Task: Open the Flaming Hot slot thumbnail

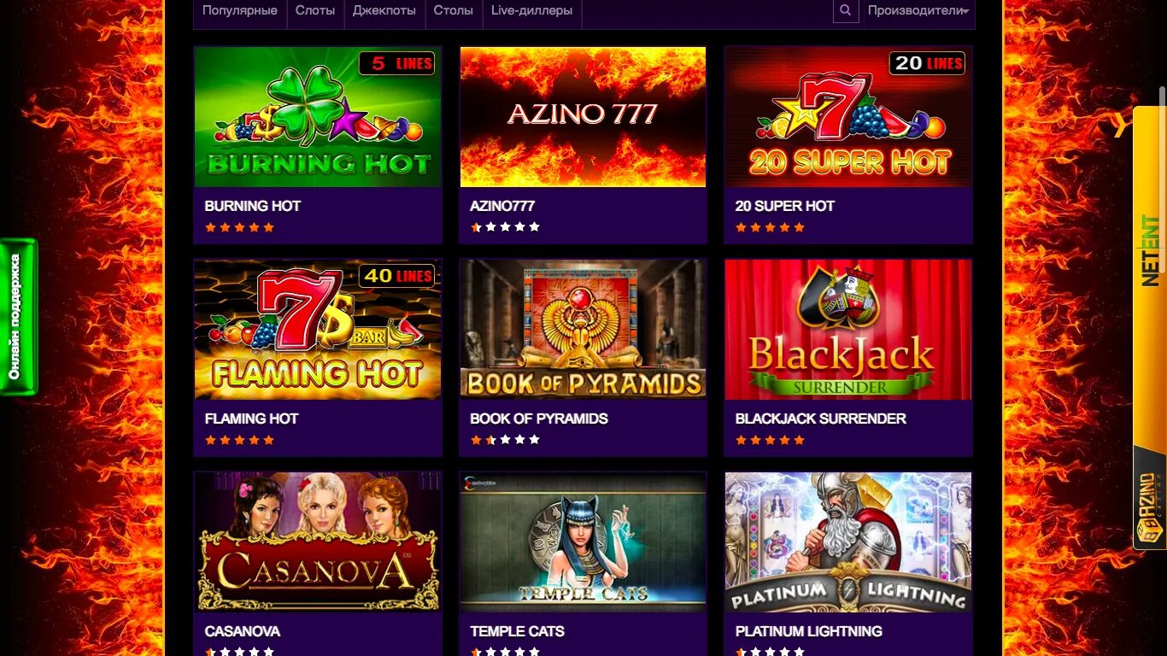Action: (318, 330)
